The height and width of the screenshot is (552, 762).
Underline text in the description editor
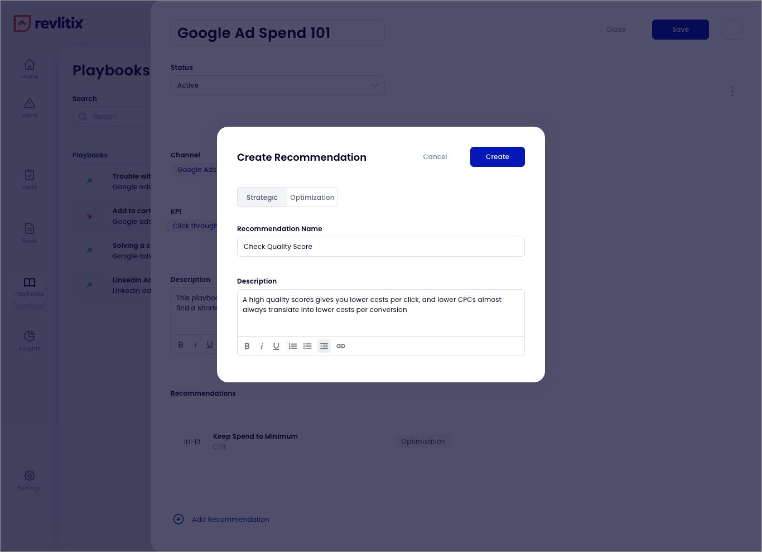(276, 346)
